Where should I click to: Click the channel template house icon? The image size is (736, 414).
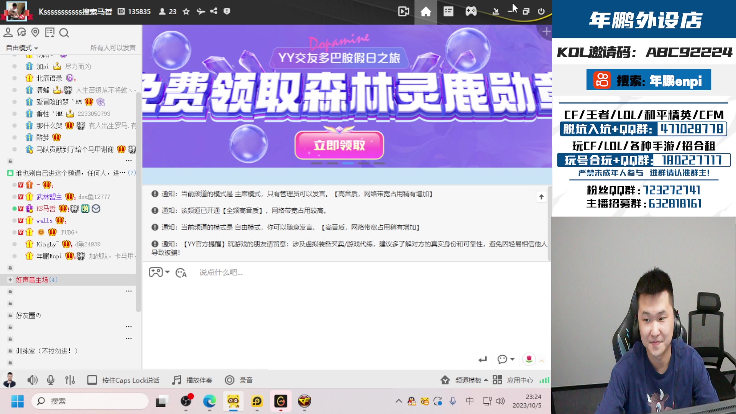click(x=445, y=380)
